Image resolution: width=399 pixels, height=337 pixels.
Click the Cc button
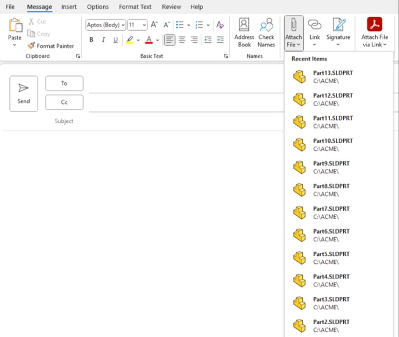point(64,102)
